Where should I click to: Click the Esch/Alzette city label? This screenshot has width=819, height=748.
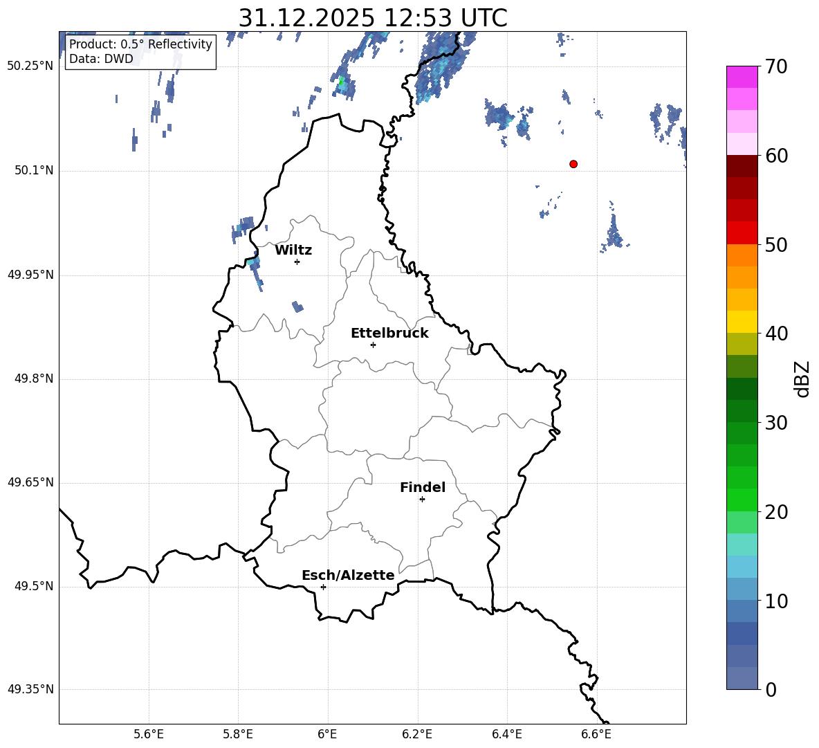click(348, 575)
